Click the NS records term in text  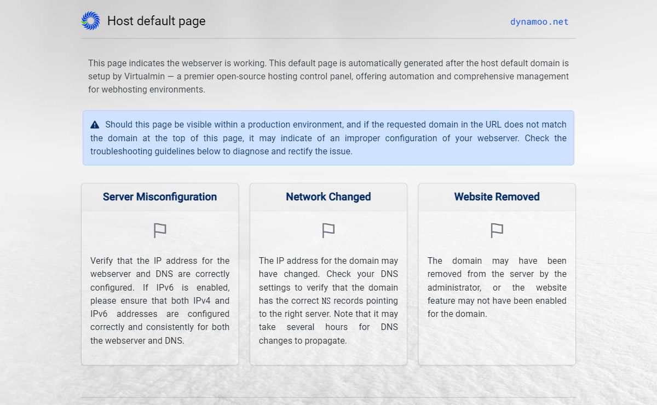point(326,300)
